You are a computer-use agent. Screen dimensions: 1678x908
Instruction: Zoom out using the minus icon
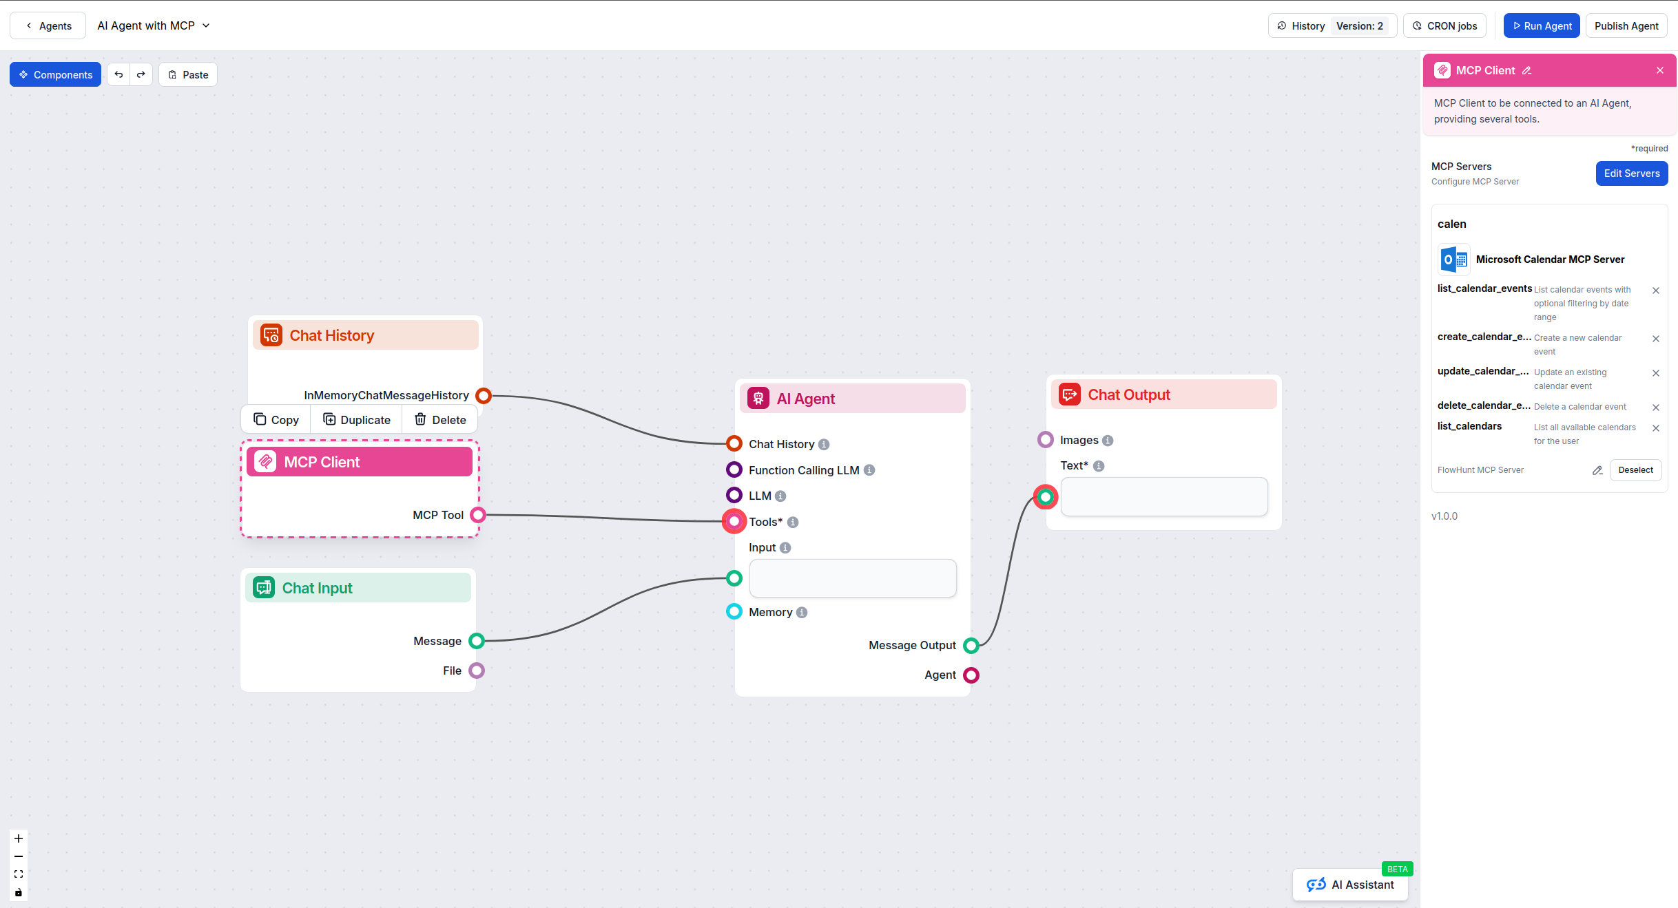[x=18, y=856]
